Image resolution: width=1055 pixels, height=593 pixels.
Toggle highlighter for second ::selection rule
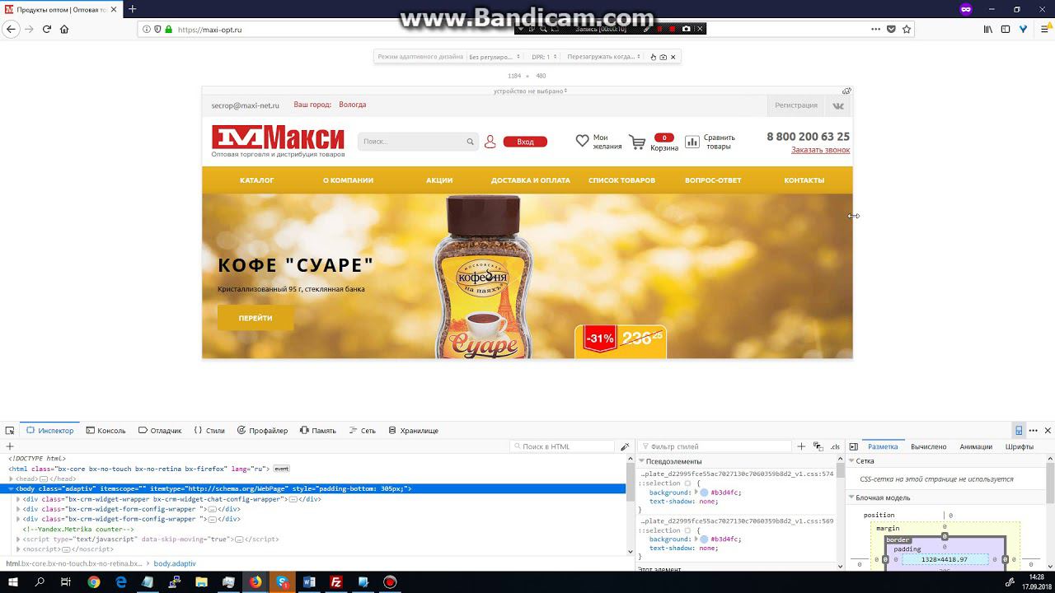pos(687,530)
